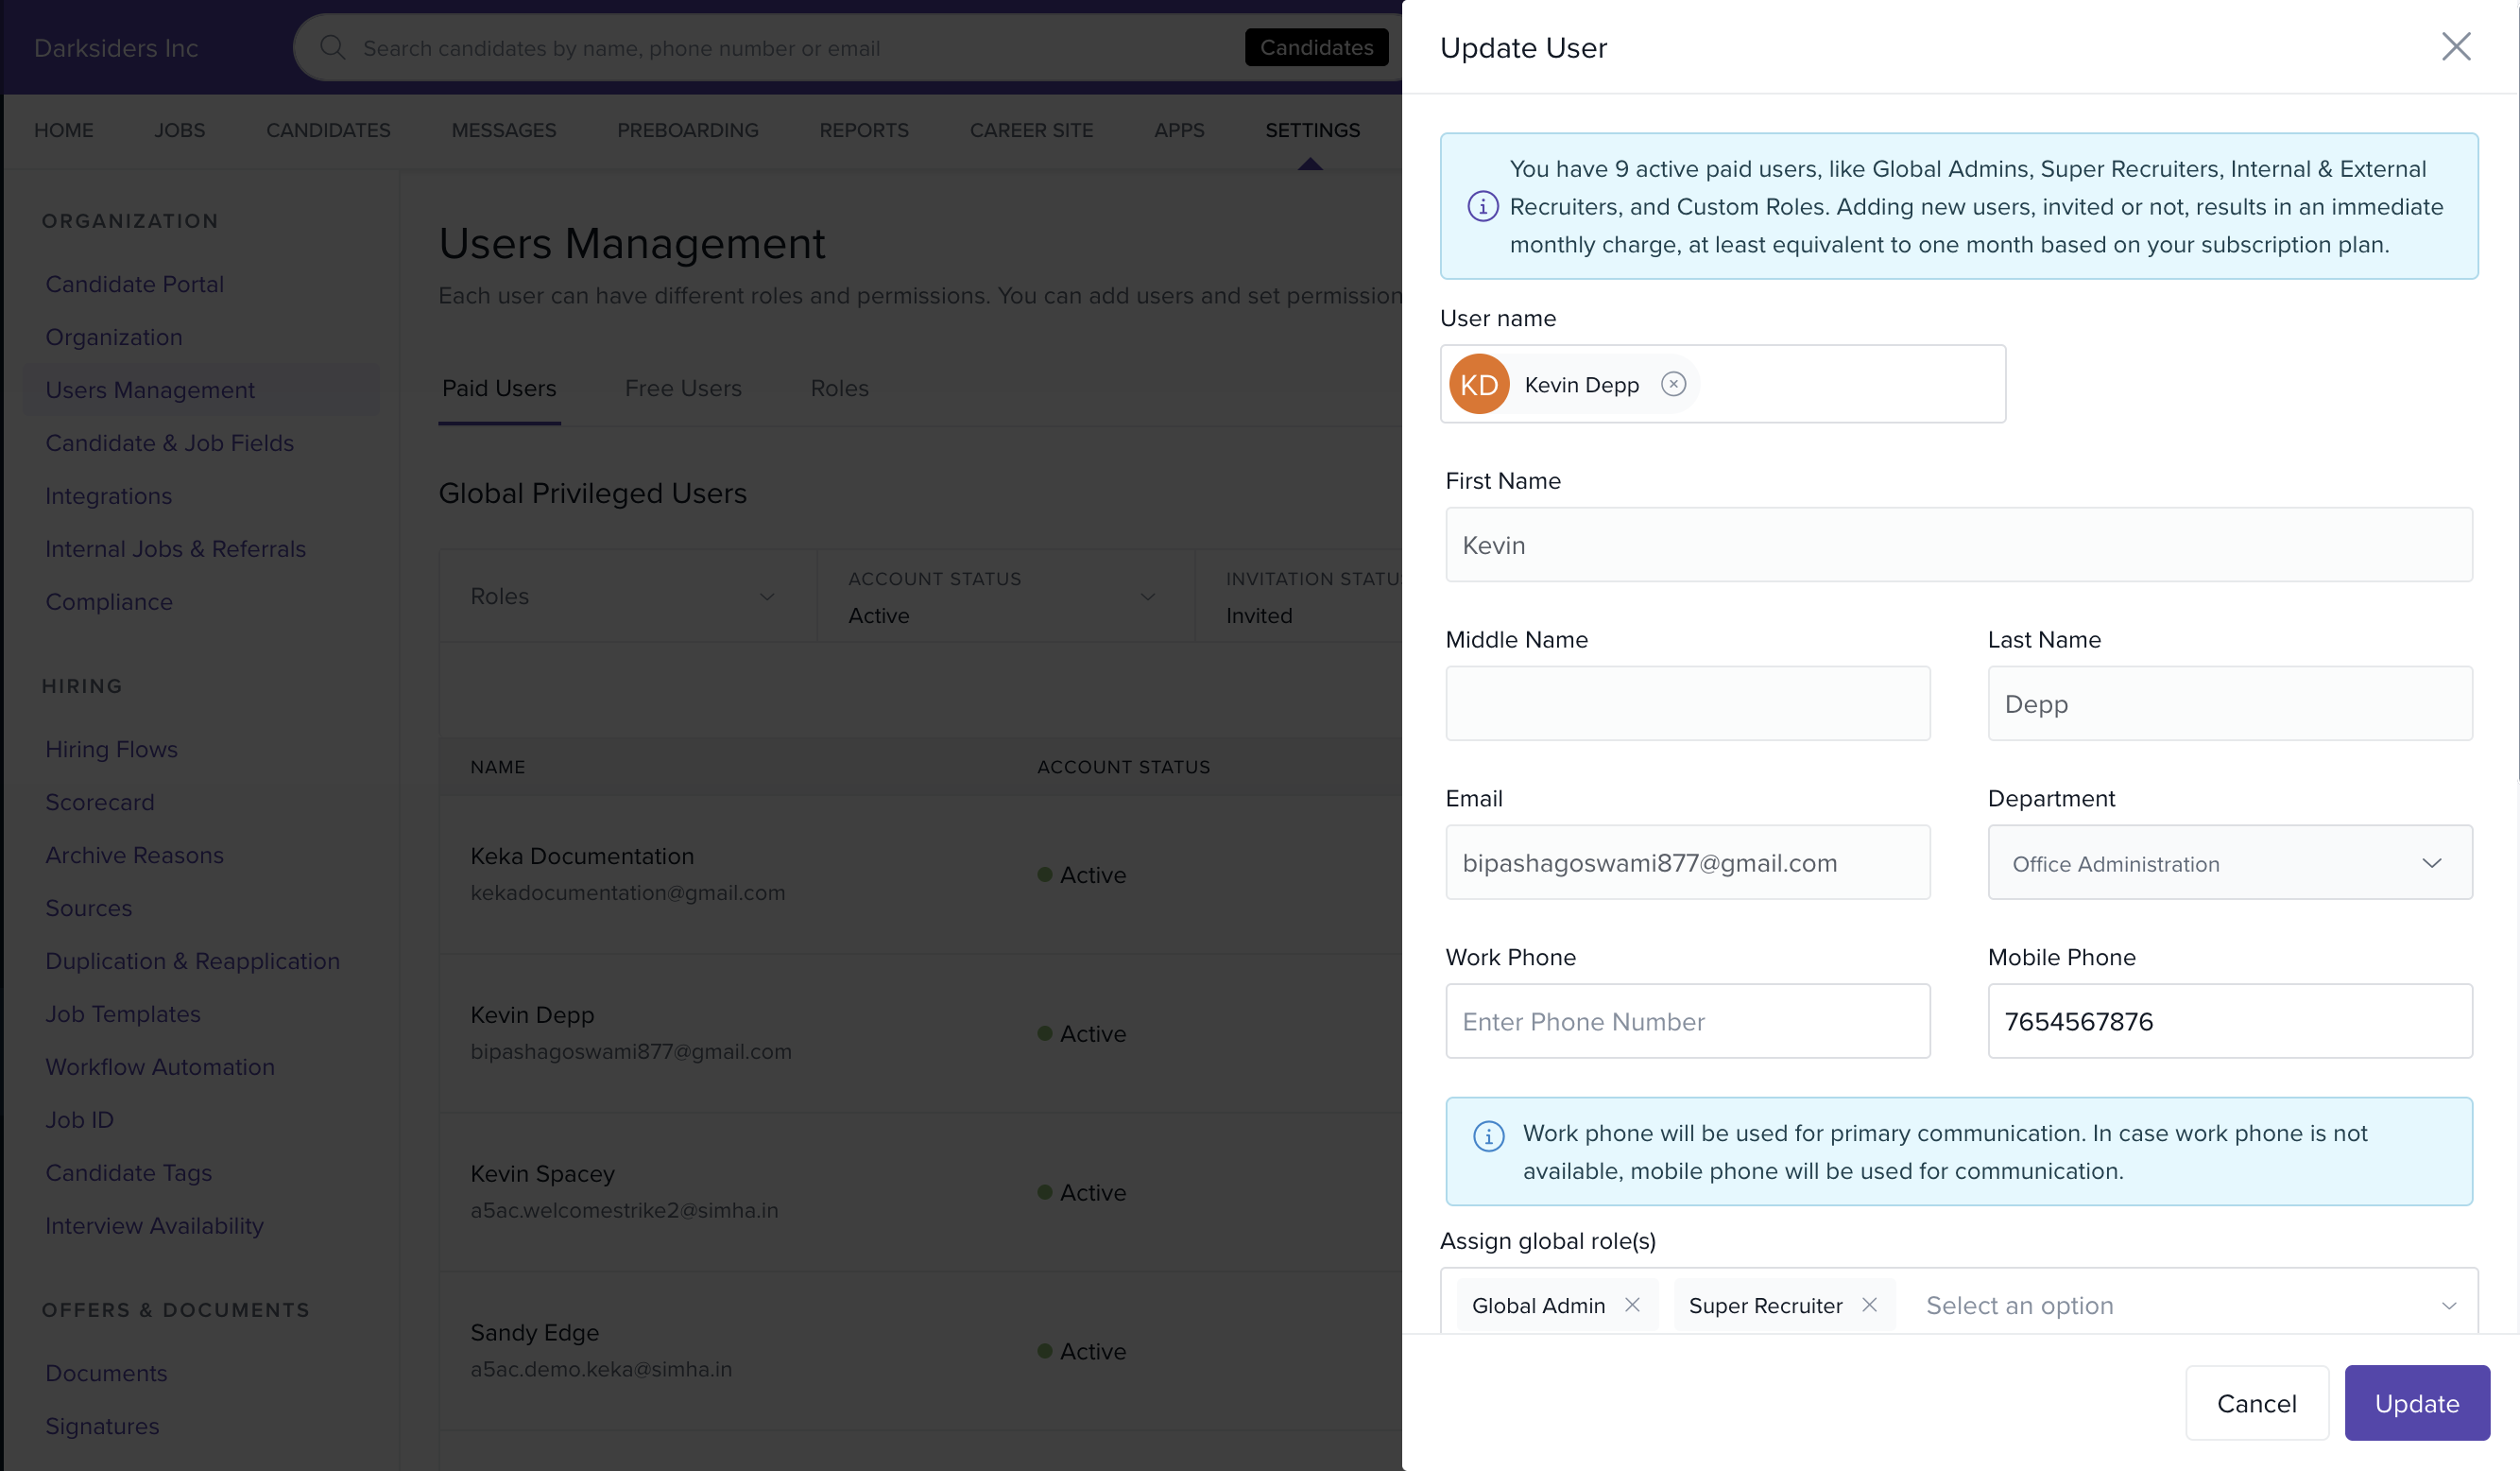The height and width of the screenshot is (1471, 2520).
Task: Click into the Middle Name field
Action: [1687, 703]
